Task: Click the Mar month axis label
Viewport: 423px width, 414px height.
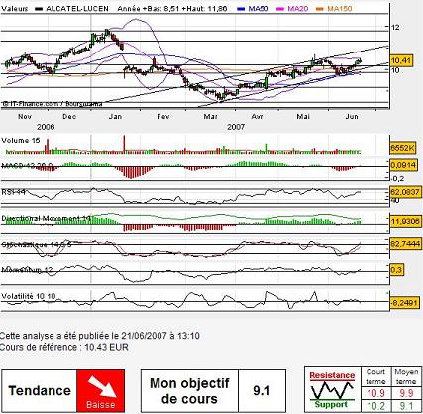Action: (x=210, y=117)
